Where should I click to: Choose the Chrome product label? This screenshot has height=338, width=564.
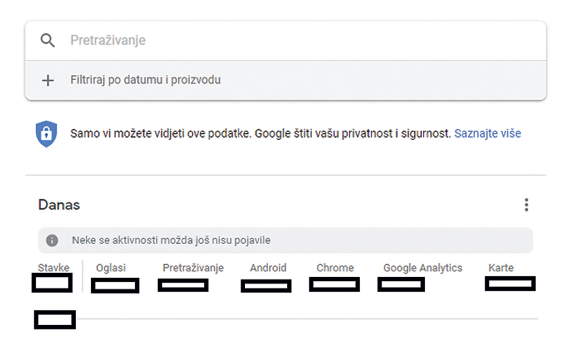(335, 268)
